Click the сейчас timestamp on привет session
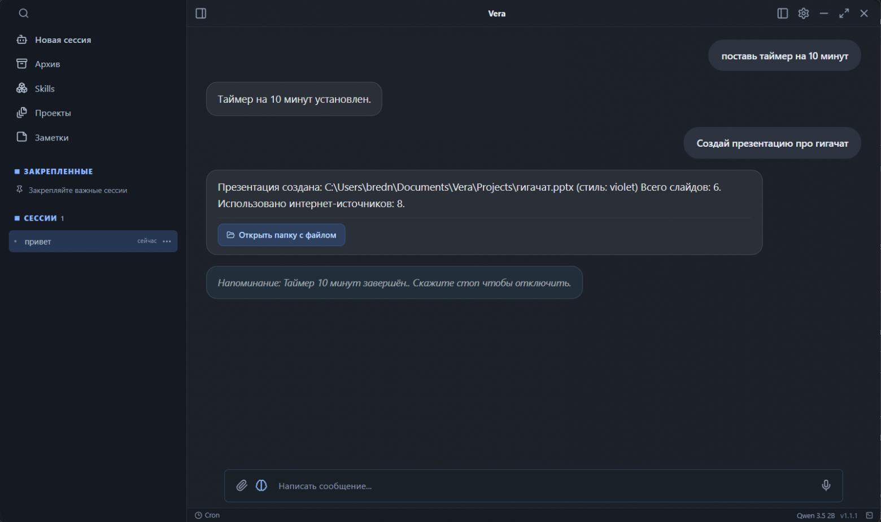 pos(147,241)
